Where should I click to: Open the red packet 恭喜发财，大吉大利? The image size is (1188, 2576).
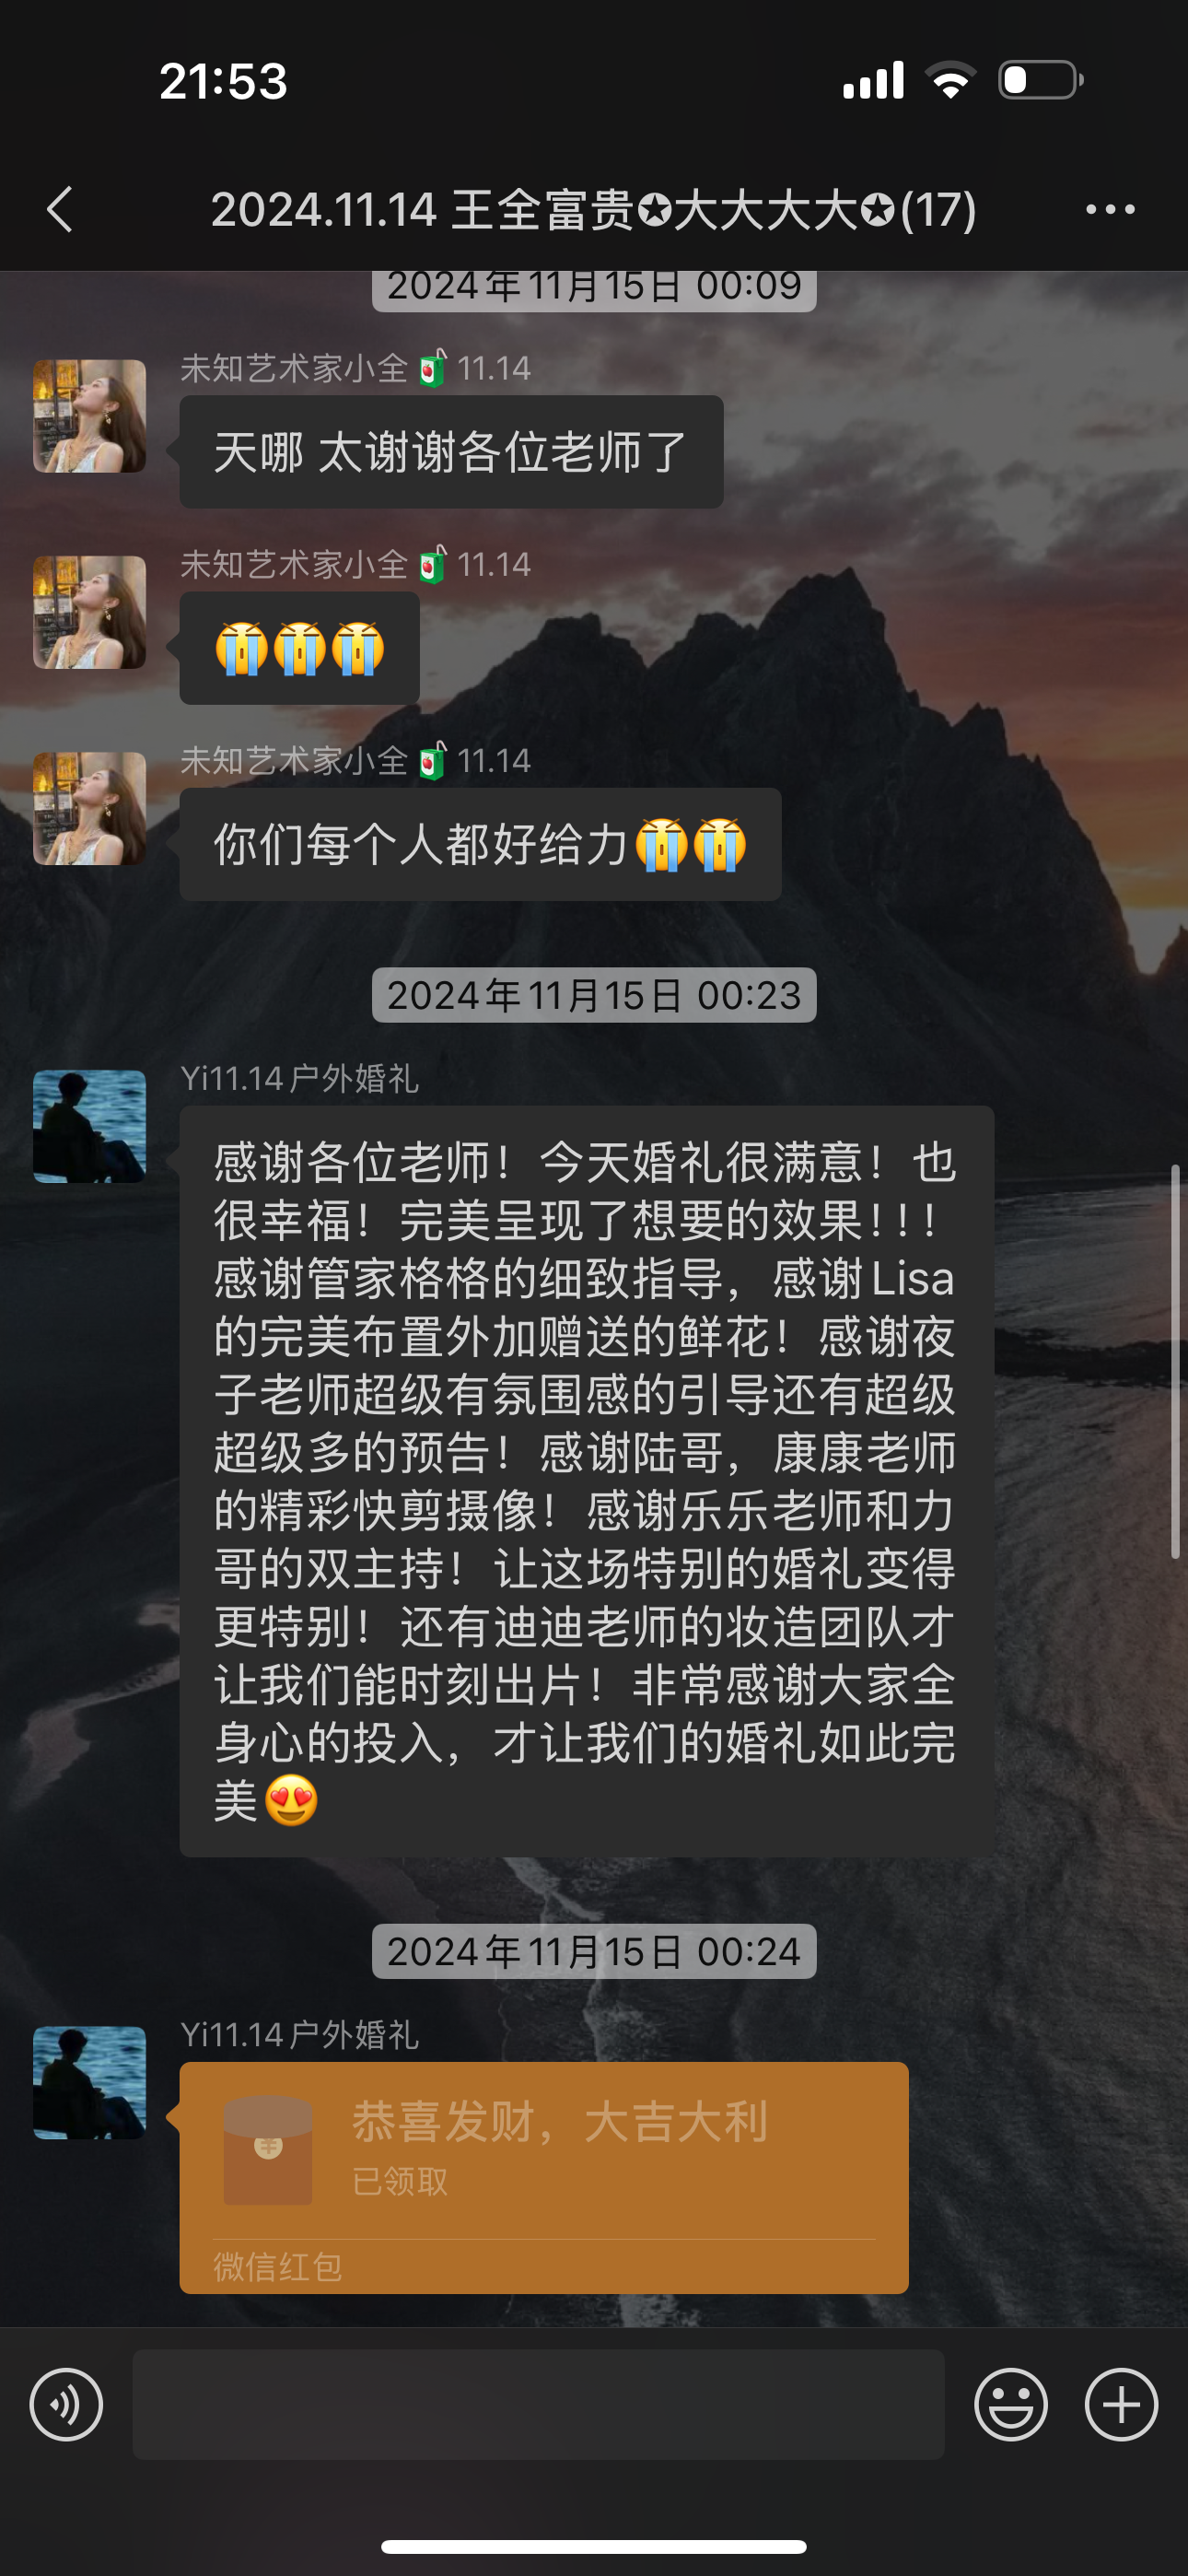point(544,2178)
